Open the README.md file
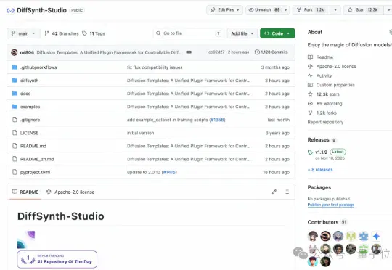The width and height of the screenshot is (392, 270). pos(33,146)
